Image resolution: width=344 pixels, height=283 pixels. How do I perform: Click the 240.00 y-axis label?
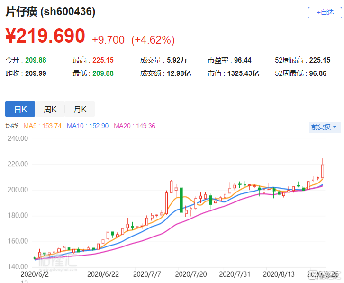tap(18, 138)
